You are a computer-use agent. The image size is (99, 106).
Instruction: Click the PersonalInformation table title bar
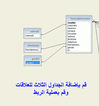click(x=79, y=19)
